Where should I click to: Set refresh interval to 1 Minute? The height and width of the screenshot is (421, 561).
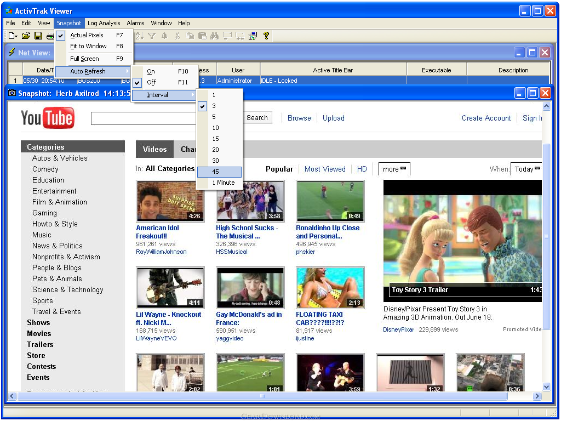point(220,183)
